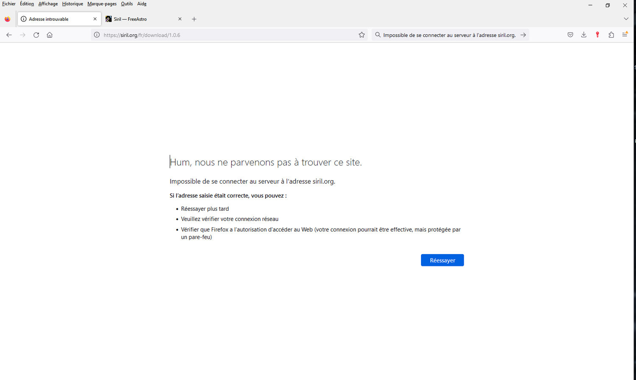Reload the page with the refresh icon
This screenshot has height=380, width=636.
(36, 35)
